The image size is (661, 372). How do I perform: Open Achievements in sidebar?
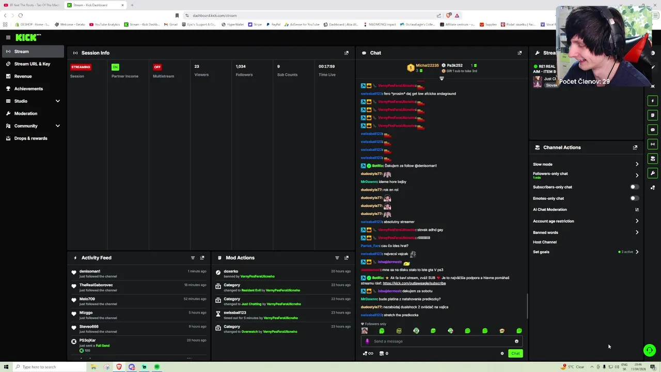pos(33,89)
